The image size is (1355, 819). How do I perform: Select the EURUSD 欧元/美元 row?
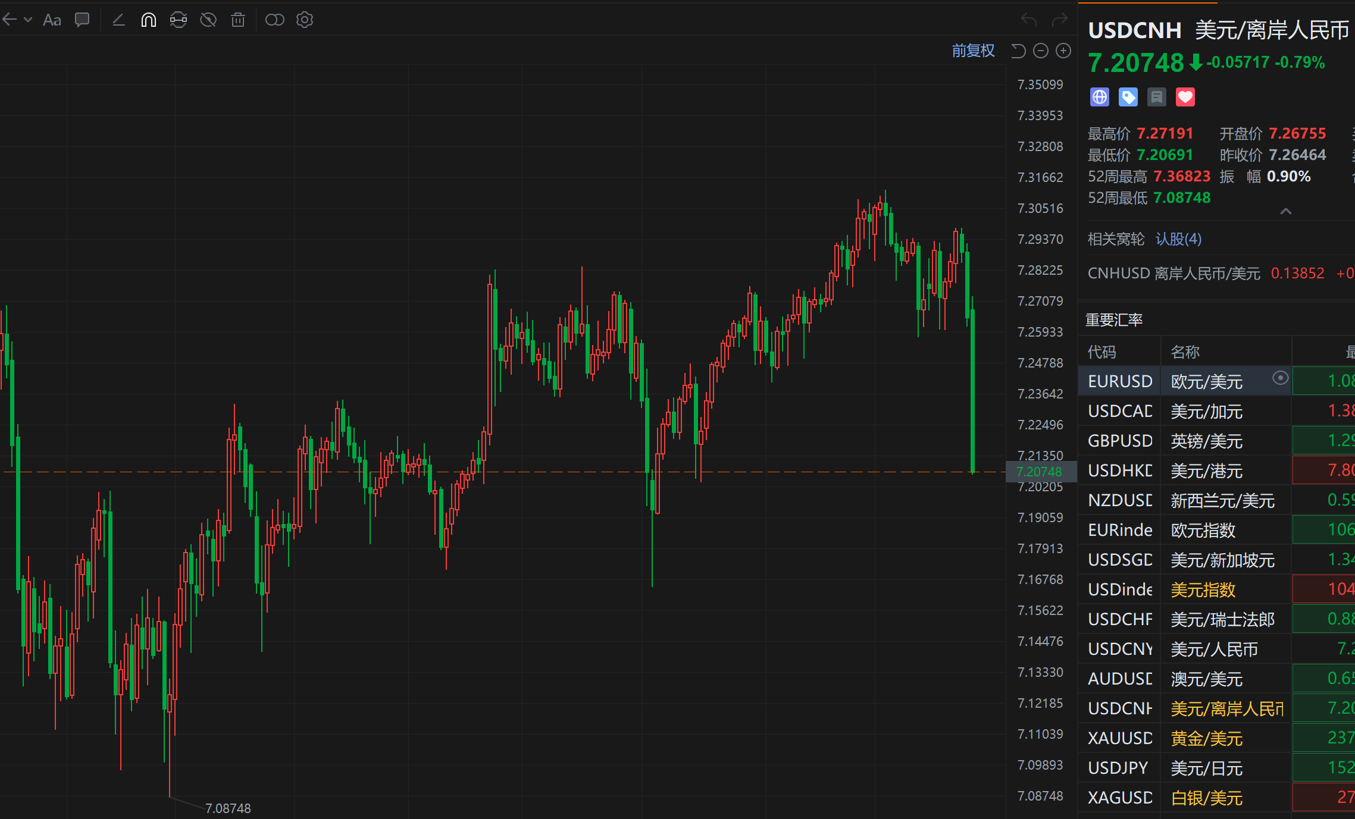1216,381
